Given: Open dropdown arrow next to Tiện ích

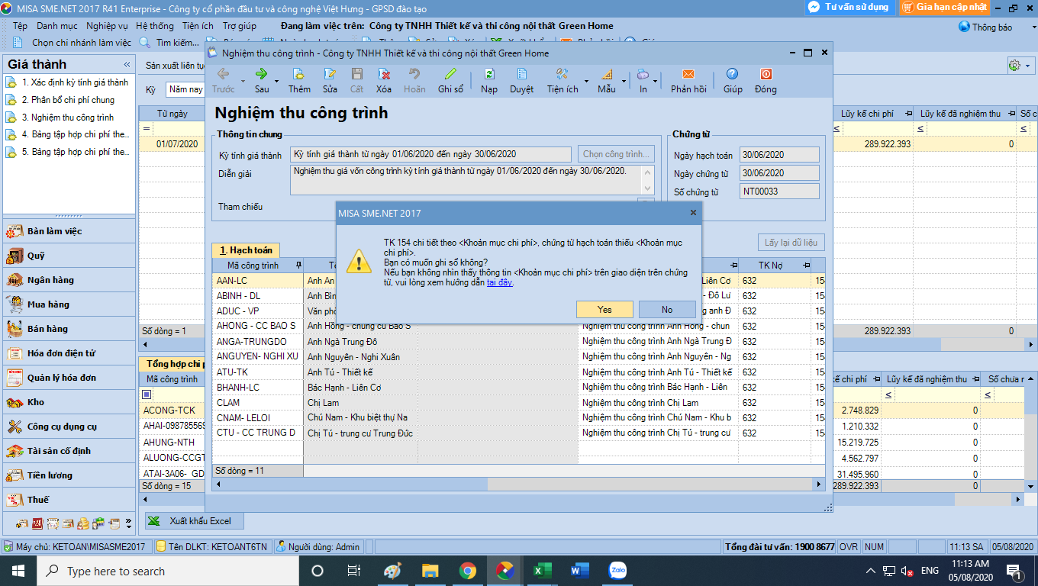Looking at the screenshot, I should (586, 81).
